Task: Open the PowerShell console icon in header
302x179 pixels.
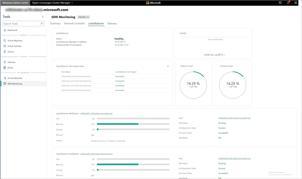Action: pyautogui.click(x=280, y=3)
